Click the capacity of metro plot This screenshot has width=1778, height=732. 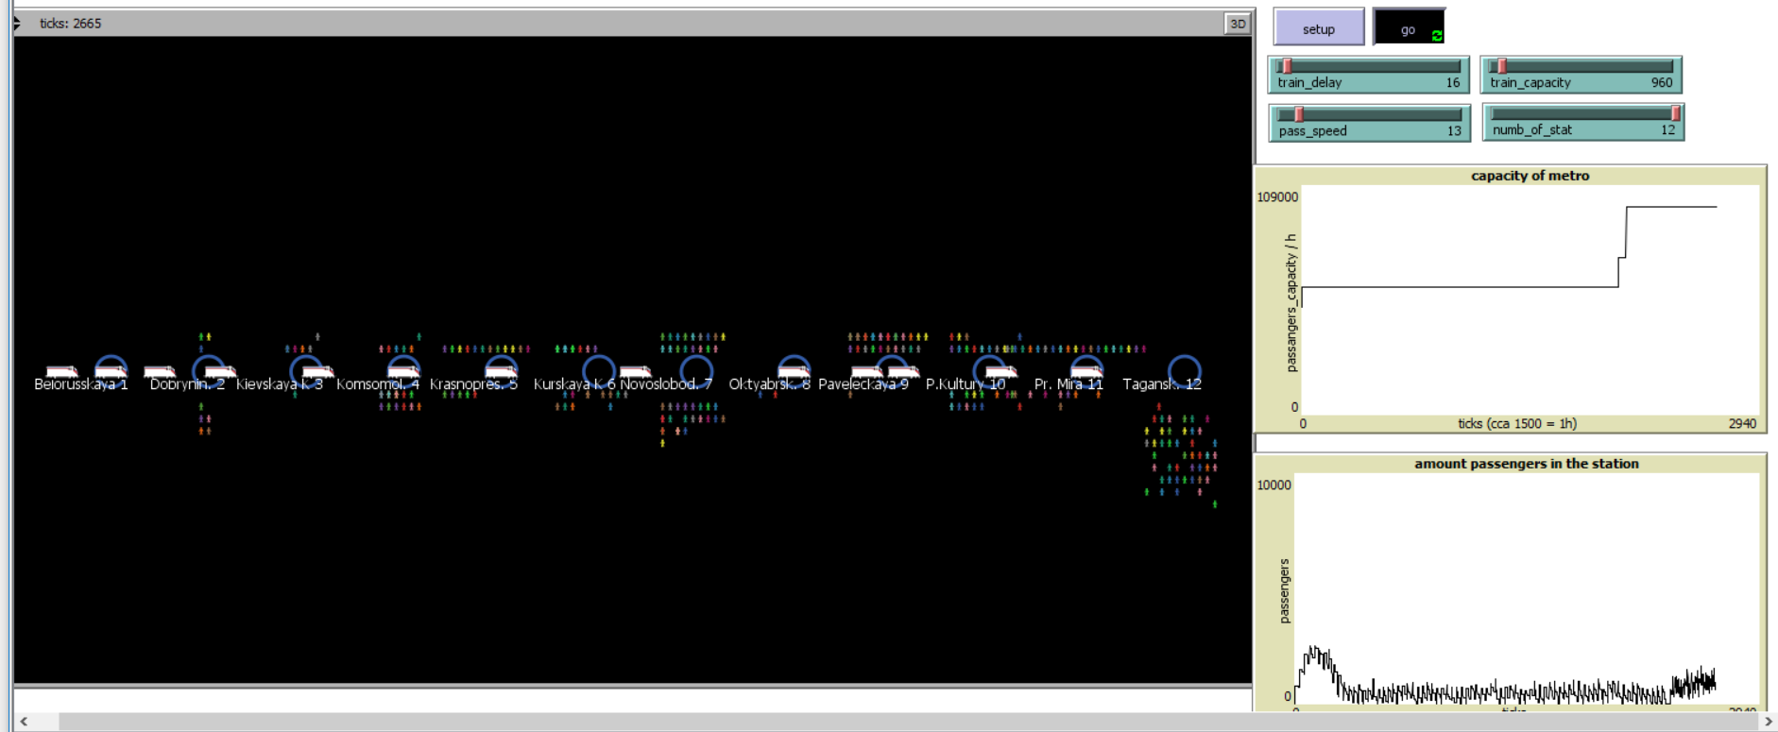click(x=1529, y=302)
